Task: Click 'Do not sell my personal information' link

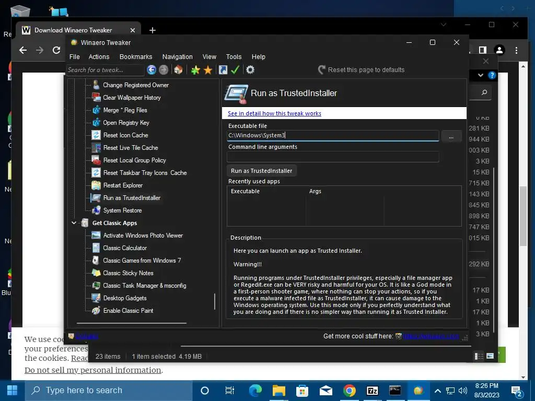Action: tap(93, 370)
